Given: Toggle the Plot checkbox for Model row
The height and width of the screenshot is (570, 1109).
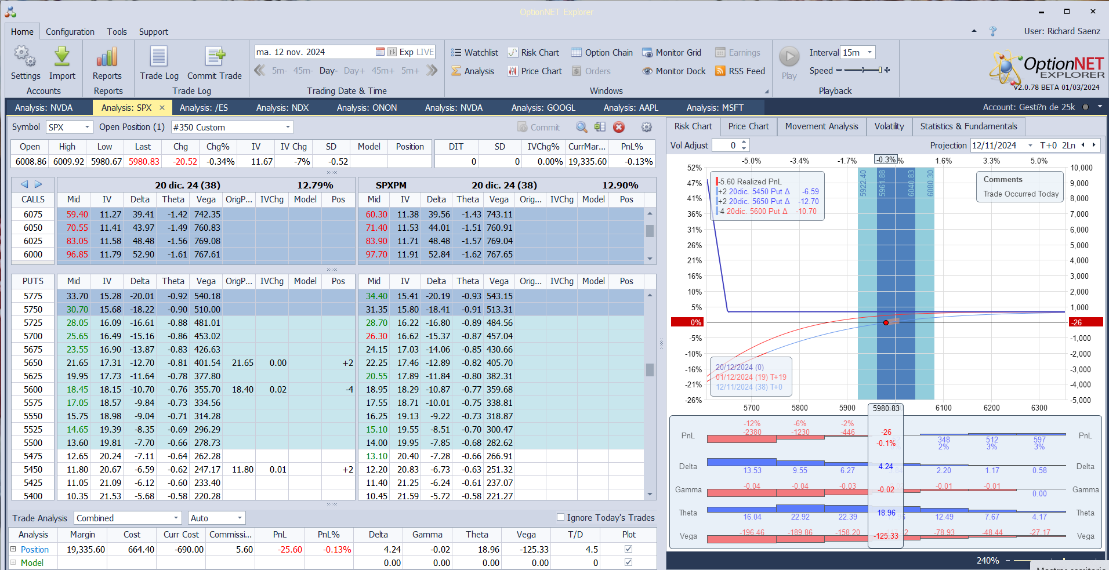Looking at the screenshot, I should click(628, 562).
